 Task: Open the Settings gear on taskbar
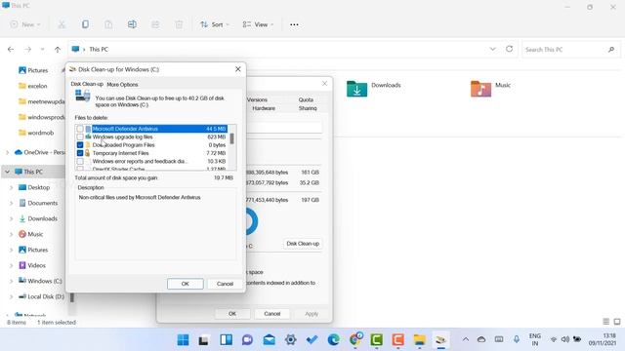291,340
